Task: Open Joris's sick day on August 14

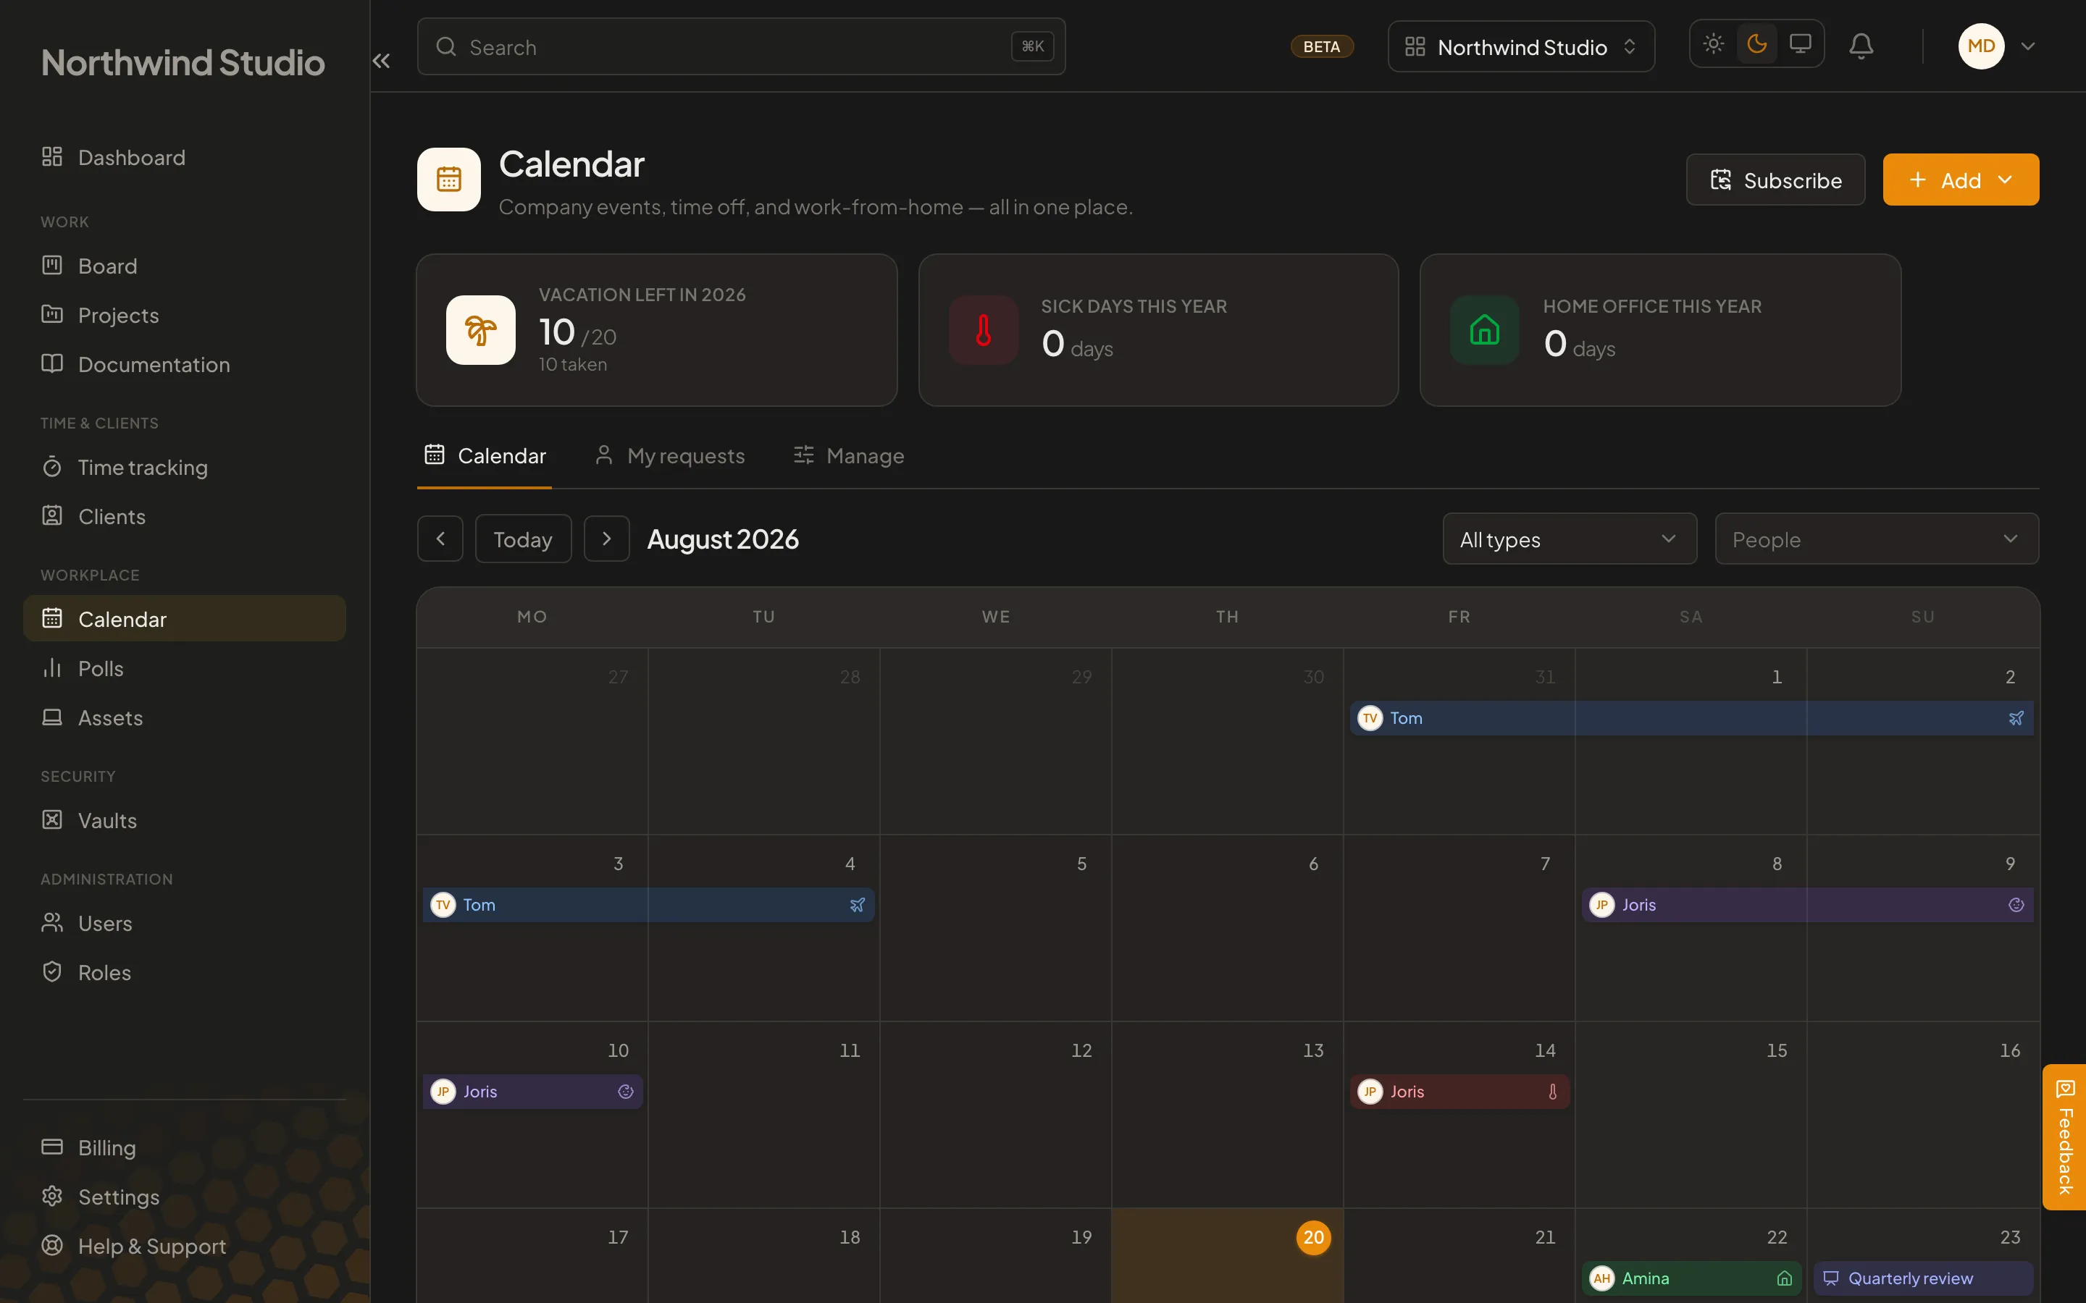Action: pyautogui.click(x=1459, y=1092)
